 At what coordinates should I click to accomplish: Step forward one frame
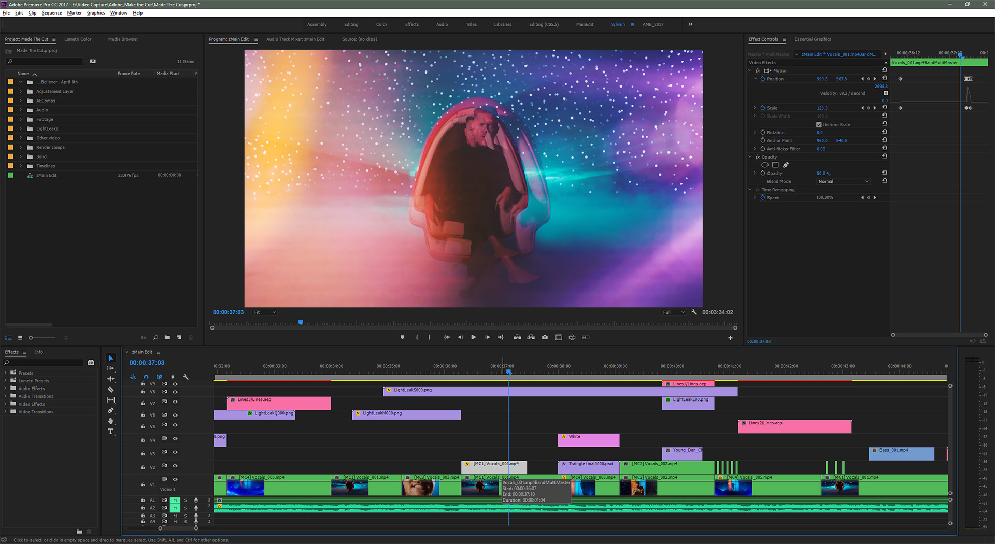[487, 337]
